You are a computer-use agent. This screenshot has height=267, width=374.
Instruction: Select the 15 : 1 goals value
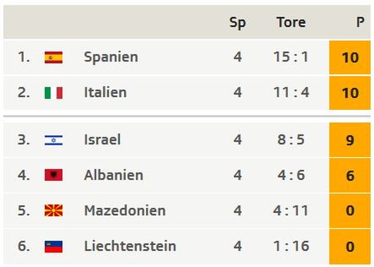tap(290, 57)
